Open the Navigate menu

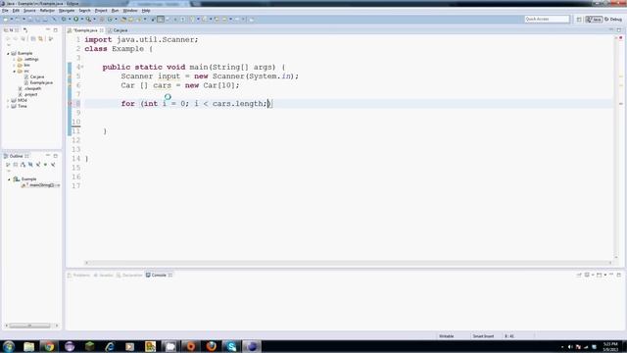[x=67, y=11]
